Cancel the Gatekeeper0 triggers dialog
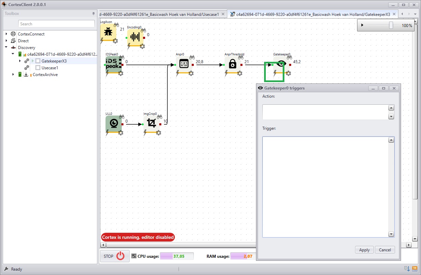The height and width of the screenshot is (275, 421). (385, 250)
